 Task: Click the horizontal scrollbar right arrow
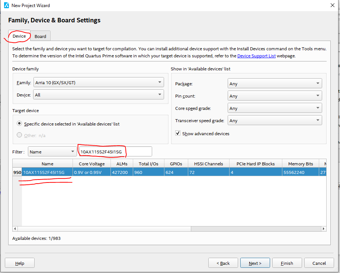click(324, 229)
